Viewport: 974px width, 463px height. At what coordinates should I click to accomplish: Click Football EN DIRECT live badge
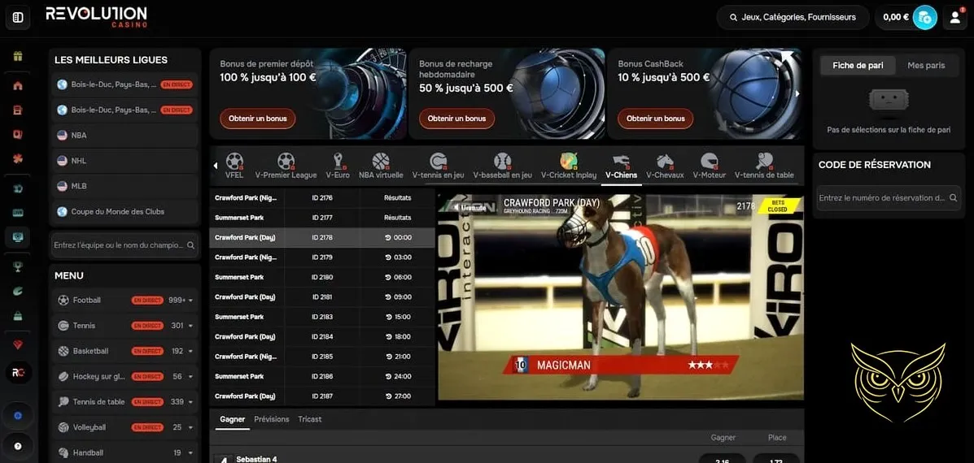[147, 301]
